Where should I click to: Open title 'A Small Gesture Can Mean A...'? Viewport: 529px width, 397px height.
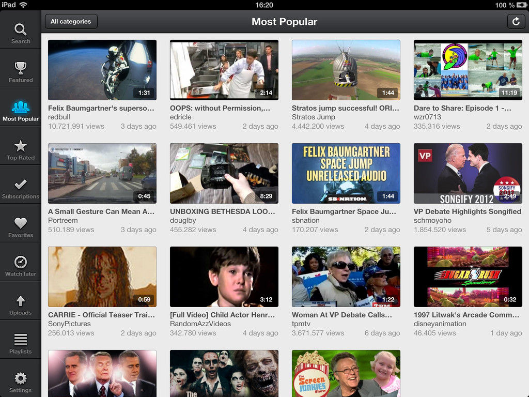coord(101,211)
